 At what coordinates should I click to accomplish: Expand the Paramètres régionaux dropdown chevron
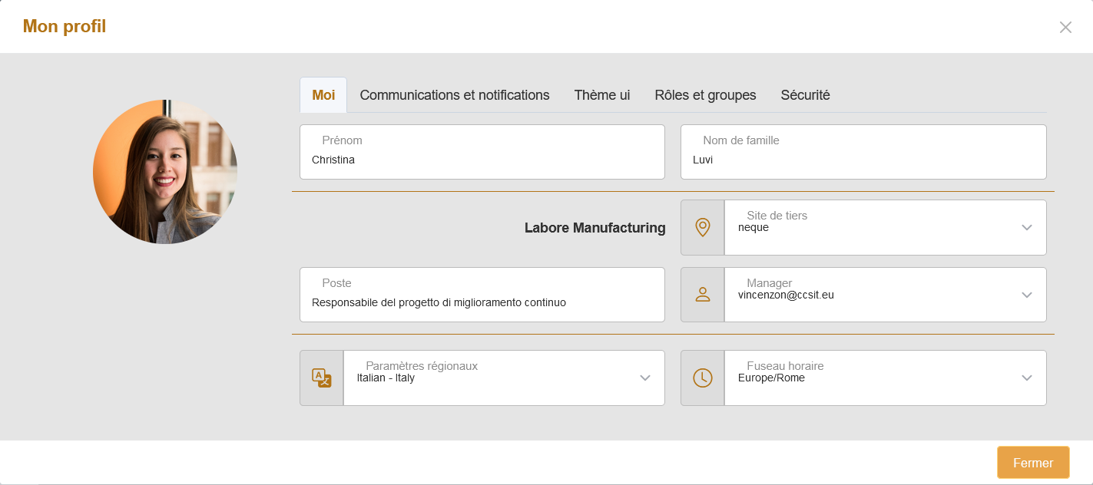point(645,378)
